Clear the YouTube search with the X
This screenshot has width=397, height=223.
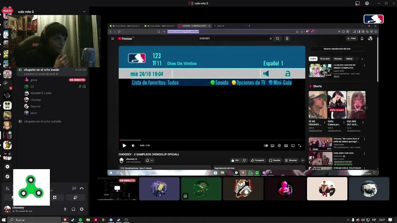point(270,38)
